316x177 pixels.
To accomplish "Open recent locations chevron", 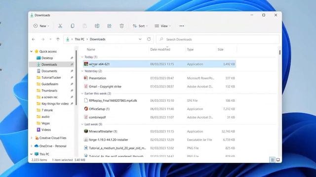I will pos(50,39).
